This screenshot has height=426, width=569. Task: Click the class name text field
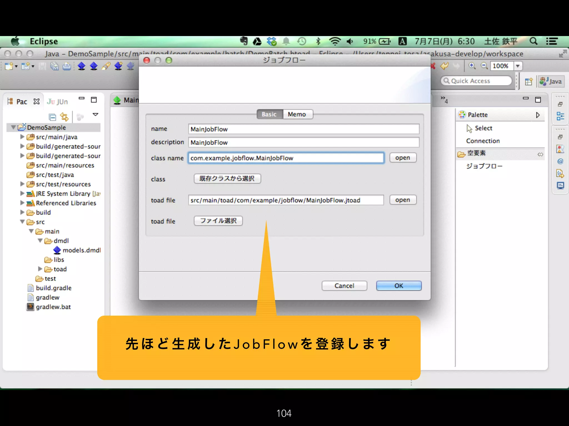286,158
